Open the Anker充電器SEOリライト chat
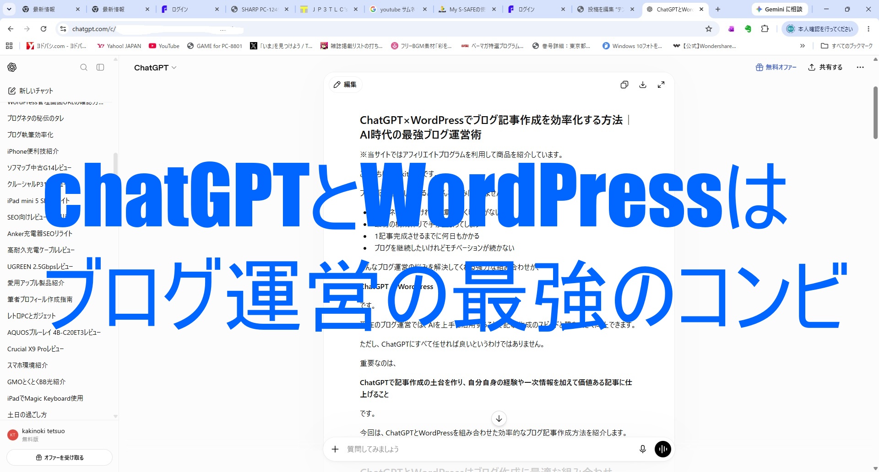 (x=40, y=233)
